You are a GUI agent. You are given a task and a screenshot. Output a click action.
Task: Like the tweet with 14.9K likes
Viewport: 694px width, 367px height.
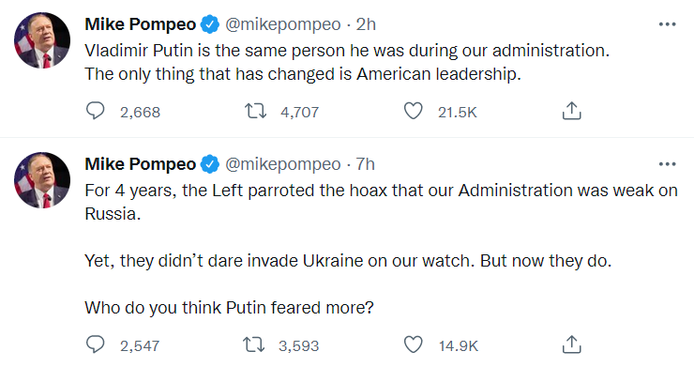coord(414,344)
